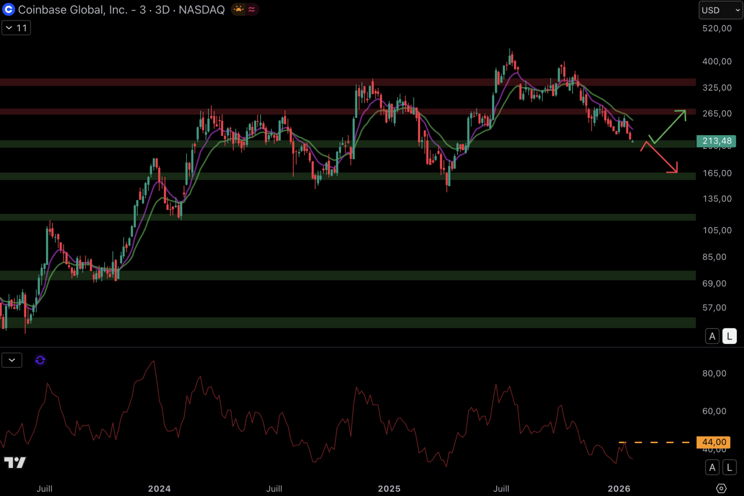Select the red downward arrow drawing
The height and width of the screenshot is (496, 744).
point(660,158)
